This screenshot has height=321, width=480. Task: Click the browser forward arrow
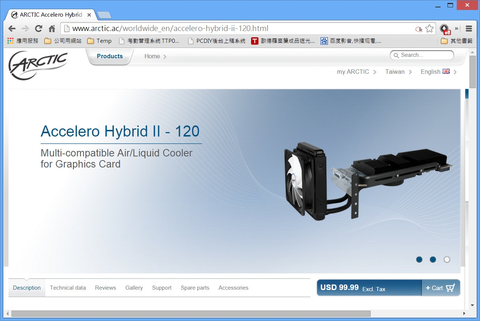(25, 29)
